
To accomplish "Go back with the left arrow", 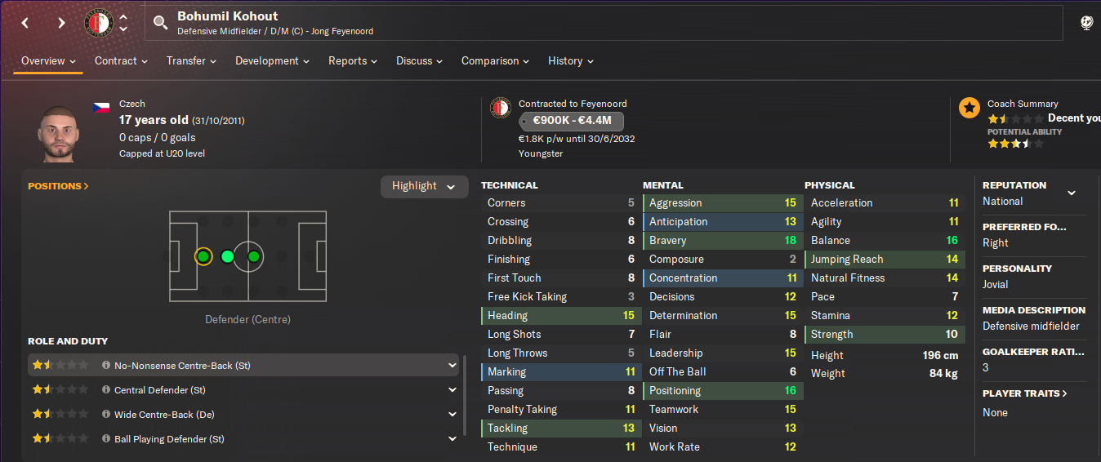I will coord(25,23).
